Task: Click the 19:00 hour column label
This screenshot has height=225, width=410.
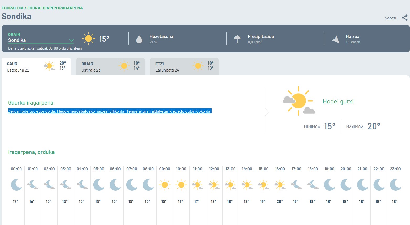Action: tap(329, 169)
